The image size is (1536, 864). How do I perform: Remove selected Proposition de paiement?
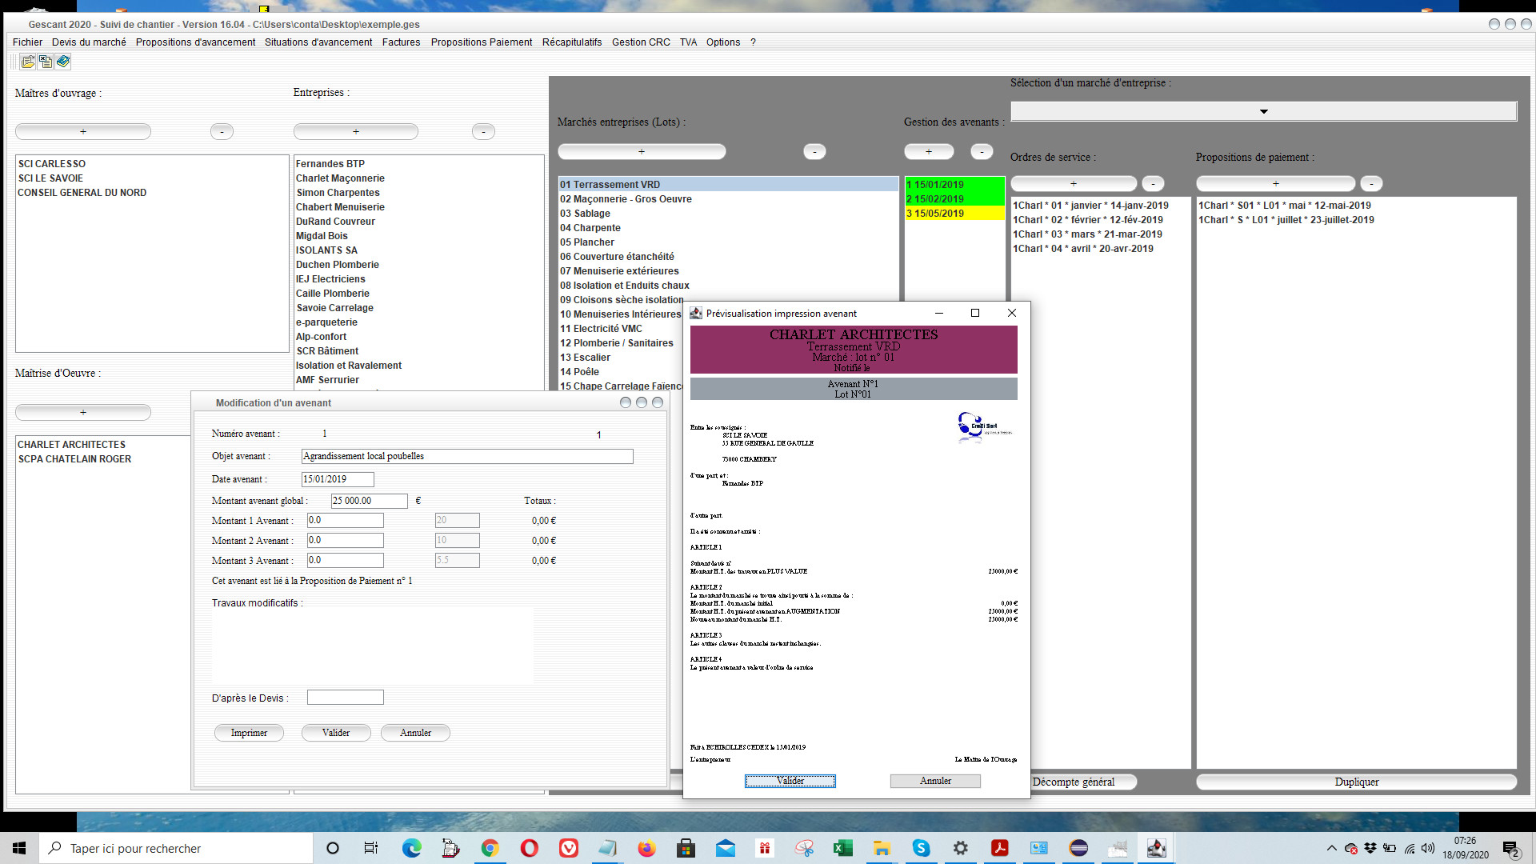point(1371,183)
